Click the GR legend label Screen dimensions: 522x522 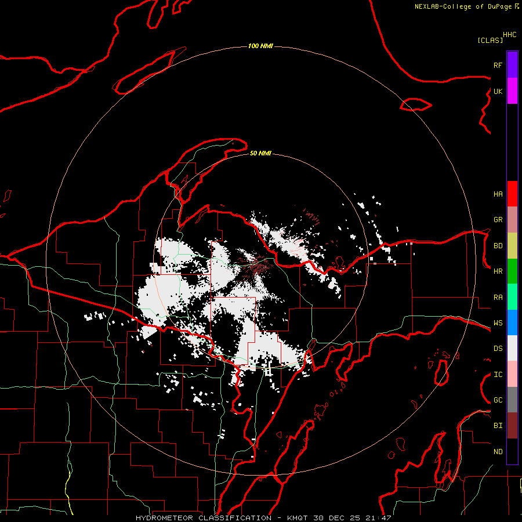(x=498, y=220)
